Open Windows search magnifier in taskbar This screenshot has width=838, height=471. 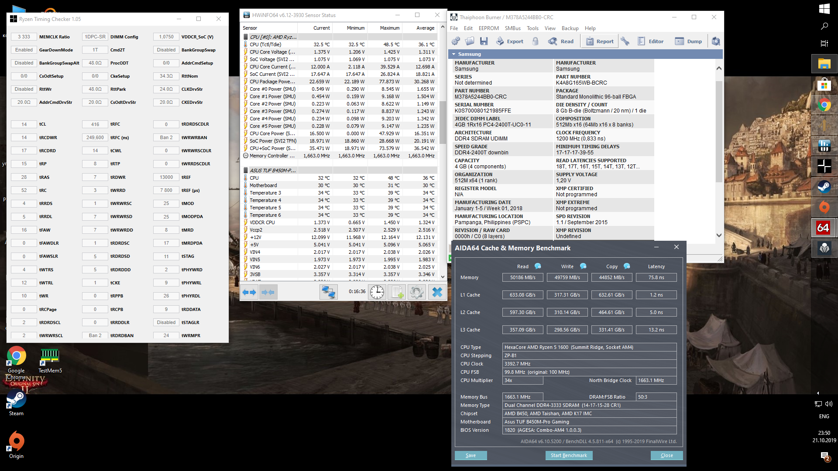click(x=824, y=26)
